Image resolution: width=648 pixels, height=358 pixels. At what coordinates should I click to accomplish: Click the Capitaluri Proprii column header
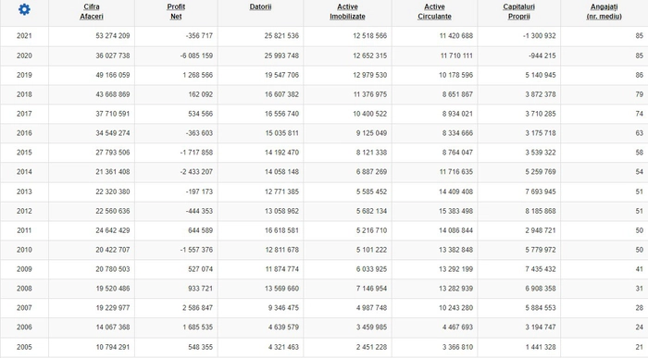pyautogui.click(x=519, y=11)
